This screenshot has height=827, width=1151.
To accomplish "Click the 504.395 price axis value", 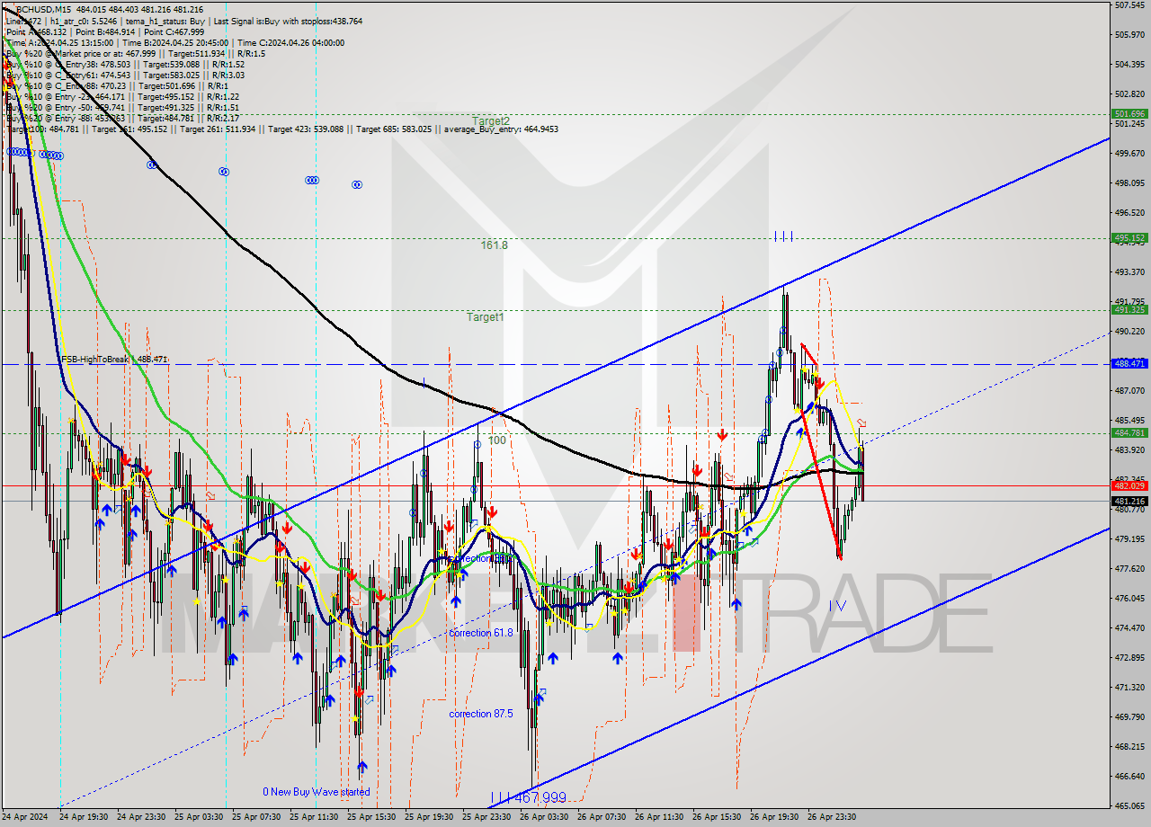I will coord(1129,65).
